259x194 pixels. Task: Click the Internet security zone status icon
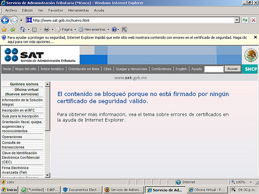pos(179,182)
